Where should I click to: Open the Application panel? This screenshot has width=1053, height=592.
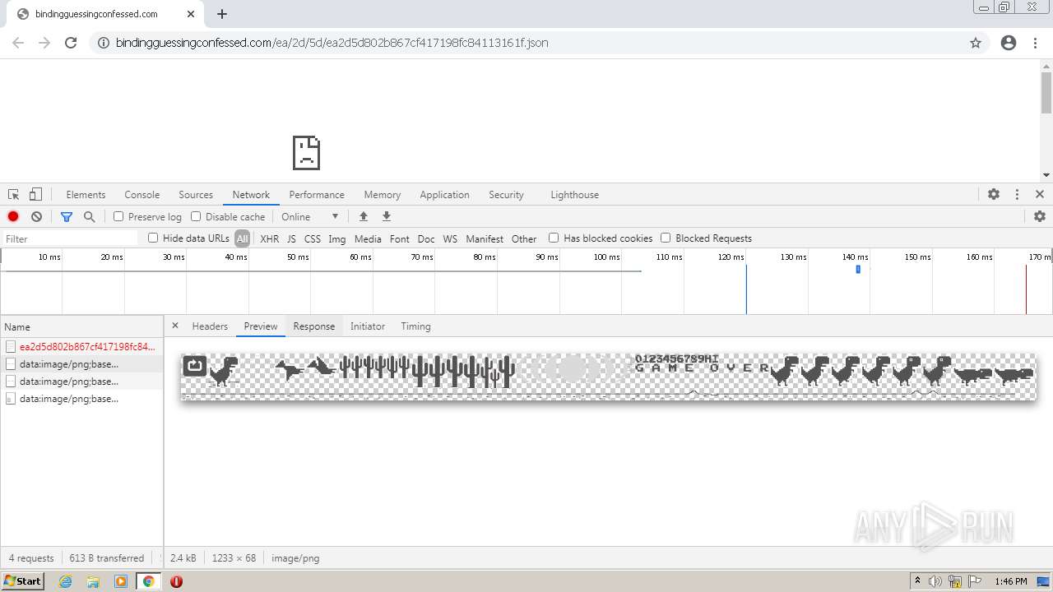[444, 195]
